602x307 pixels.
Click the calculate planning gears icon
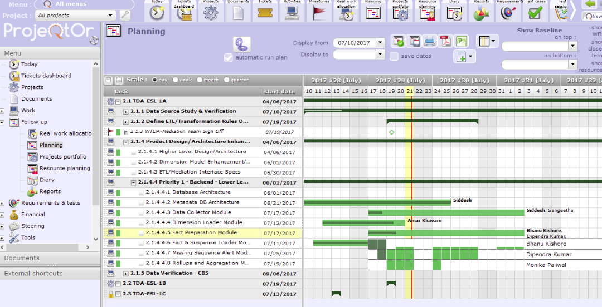point(241,44)
